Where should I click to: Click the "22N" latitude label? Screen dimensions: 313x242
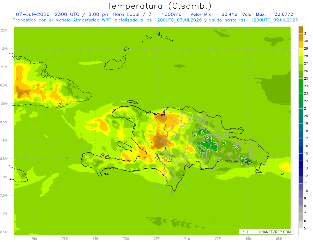[4, 30]
